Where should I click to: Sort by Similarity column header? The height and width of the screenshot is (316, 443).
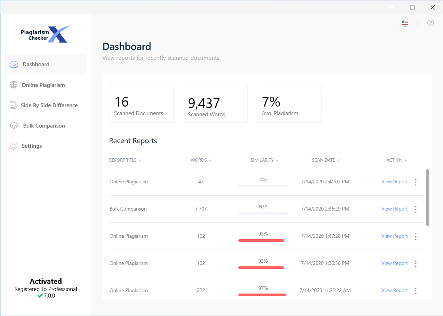point(265,160)
